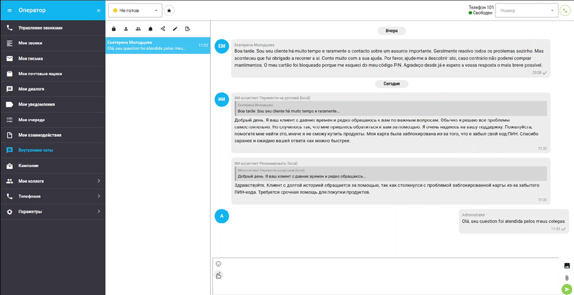
Task: Click the star favorites button near status
Action: [169, 10]
